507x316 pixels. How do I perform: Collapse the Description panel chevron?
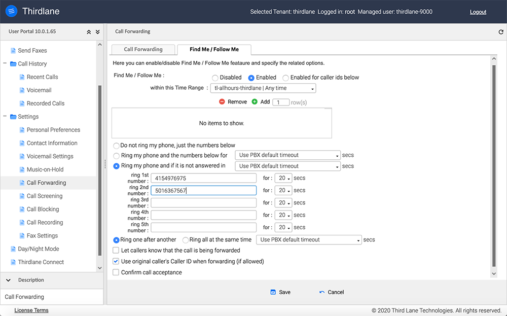pyautogui.click(x=9, y=280)
